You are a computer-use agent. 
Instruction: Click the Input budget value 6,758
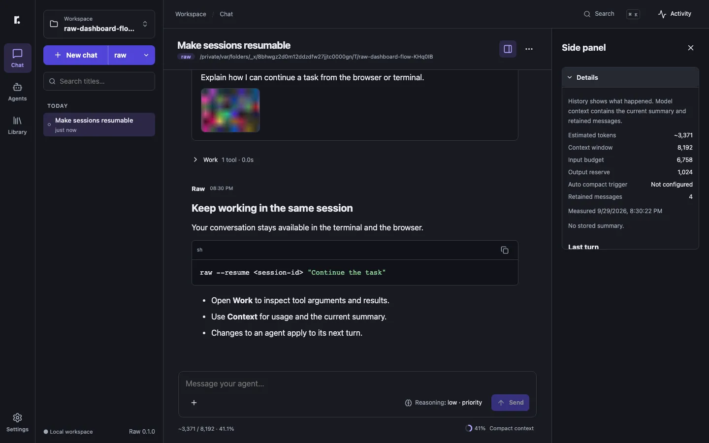point(685,160)
